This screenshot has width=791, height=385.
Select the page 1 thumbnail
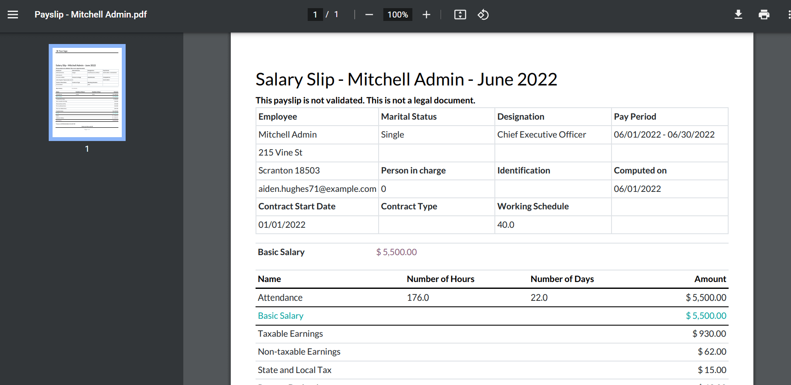coord(87,92)
